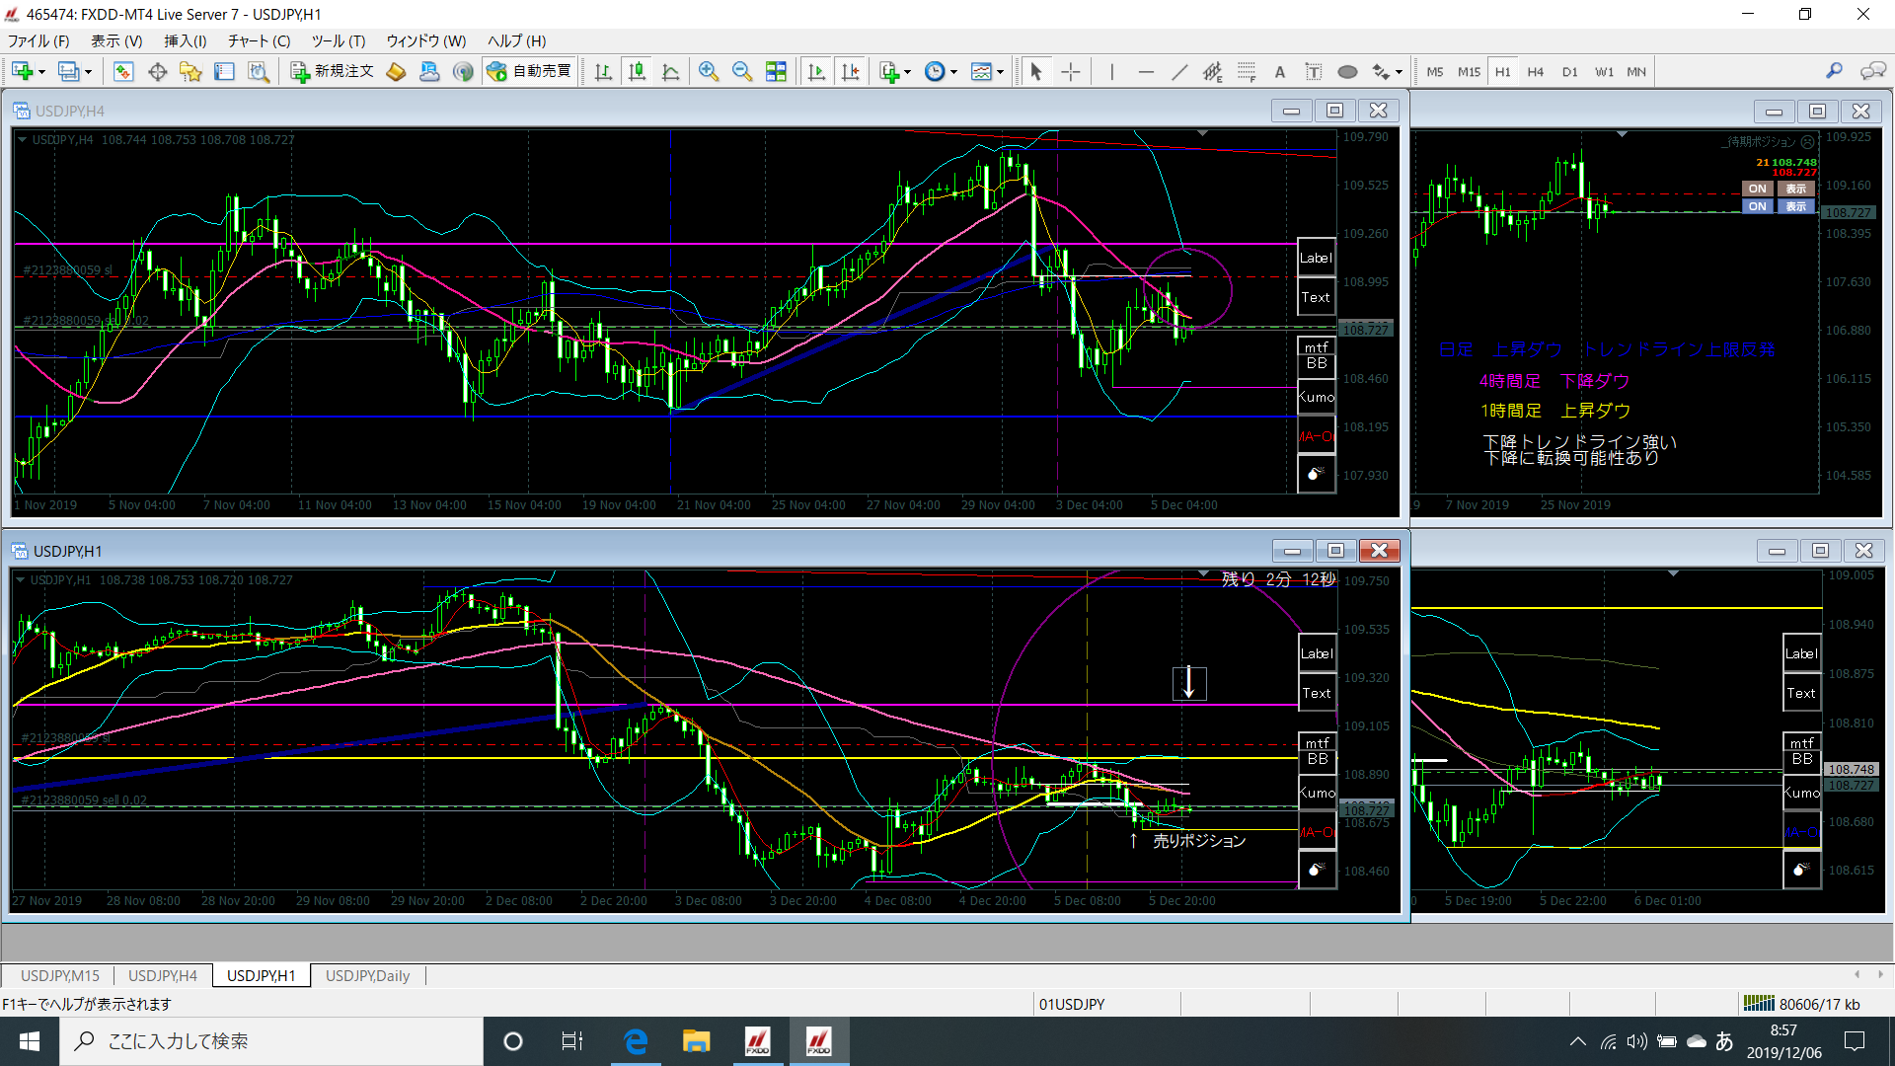The width and height of the screenshot is (1895, 1066).
Task: Toggle the 自動売買 auto trading button
Action: point(530,72)
